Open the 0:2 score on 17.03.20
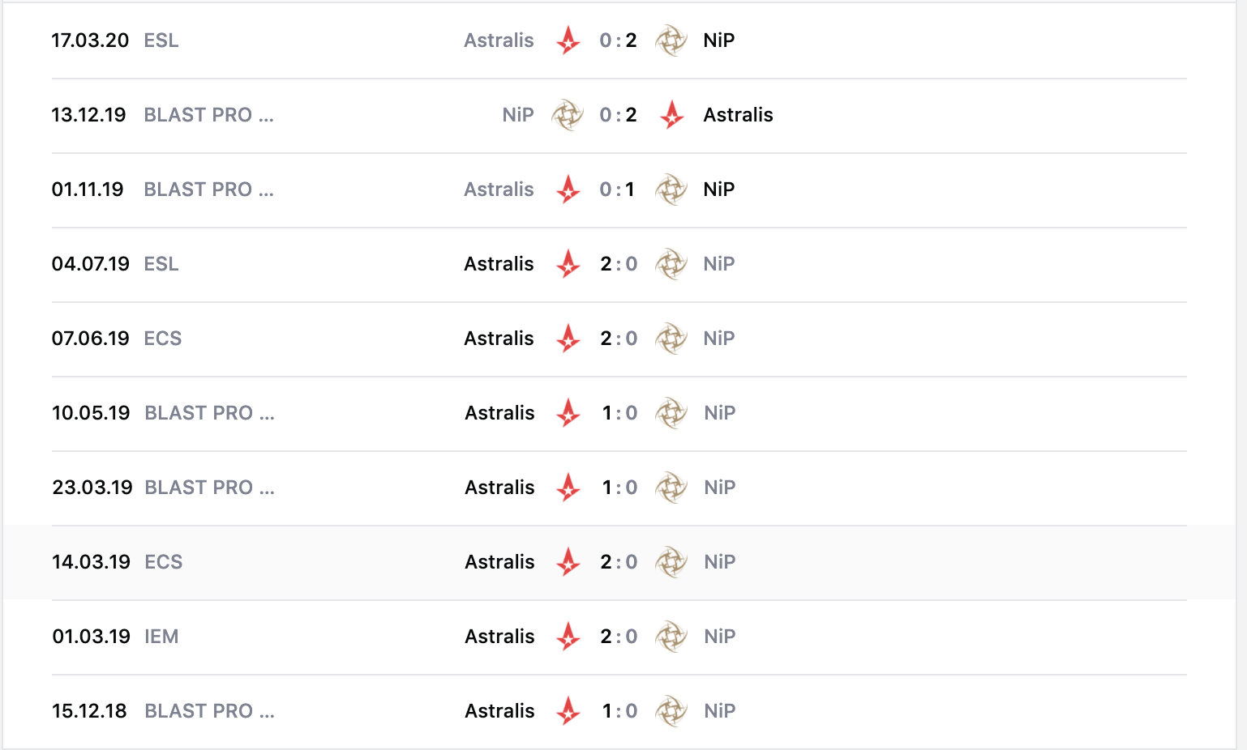Image resolution: width=1247 pixels, height=750 pixels. click(x=618, y=40)
